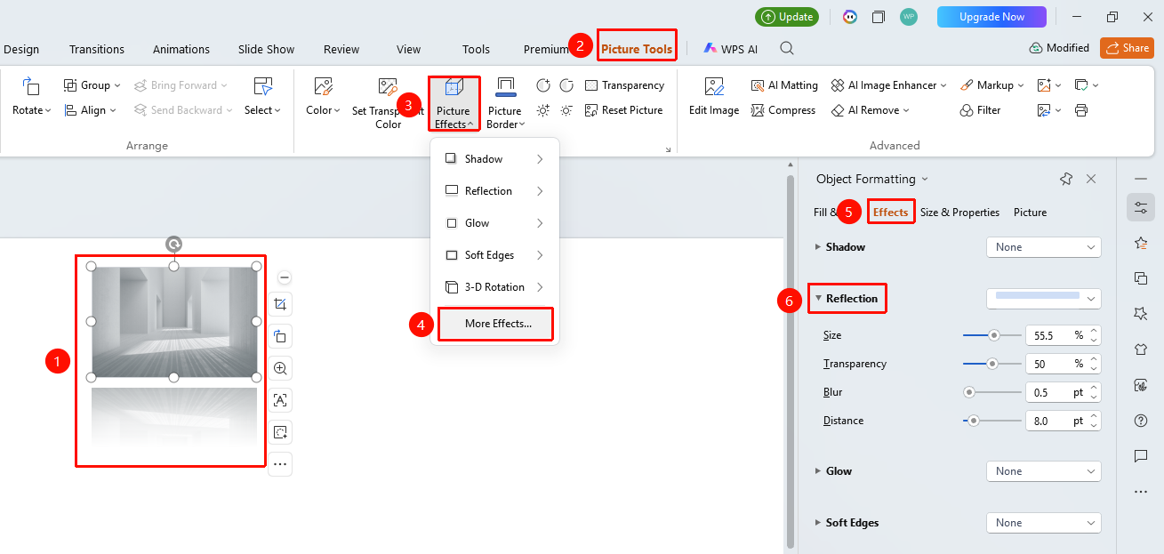Compress the selected picture
Viewport: 1164px width, 554px height.
783,110
